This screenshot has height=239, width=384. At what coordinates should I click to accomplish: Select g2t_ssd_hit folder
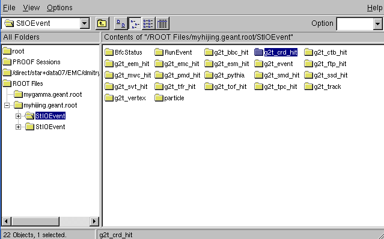pos(326,75)
